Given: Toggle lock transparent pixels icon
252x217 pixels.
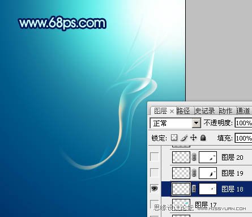Looking at the screenshot, I should pyautogui.click(x=174, y=138).
